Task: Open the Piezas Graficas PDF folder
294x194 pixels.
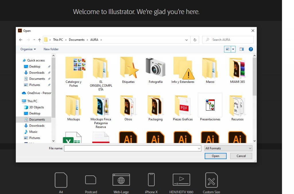Action: coord(183,105)
